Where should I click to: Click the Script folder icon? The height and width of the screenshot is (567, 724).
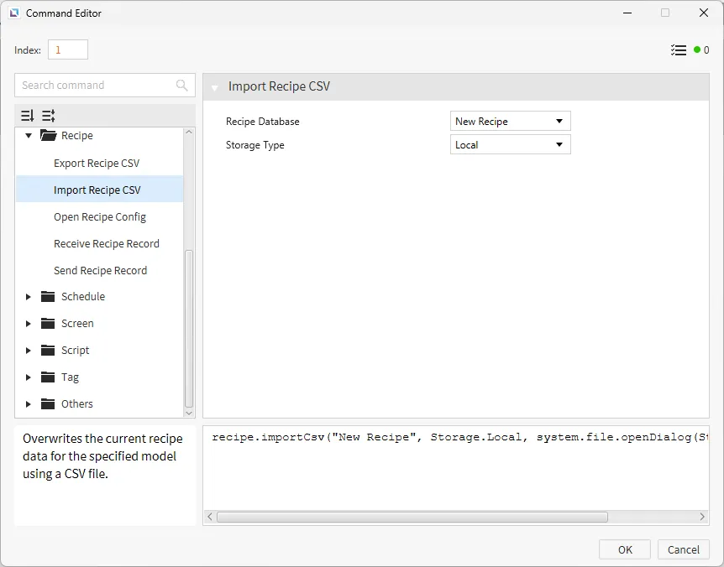point(48,351)
